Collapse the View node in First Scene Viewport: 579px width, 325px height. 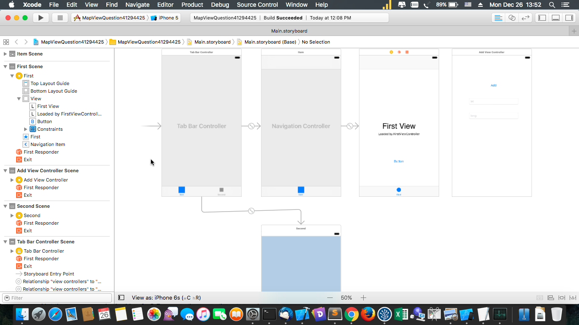[19, 99]
